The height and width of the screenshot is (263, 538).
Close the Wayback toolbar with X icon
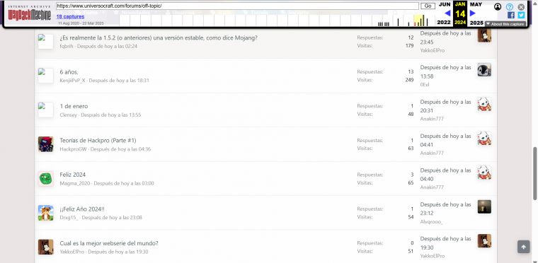coord(521,6)
